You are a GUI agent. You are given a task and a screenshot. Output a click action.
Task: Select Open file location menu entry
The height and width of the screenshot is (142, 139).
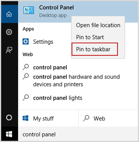(98, 25)
